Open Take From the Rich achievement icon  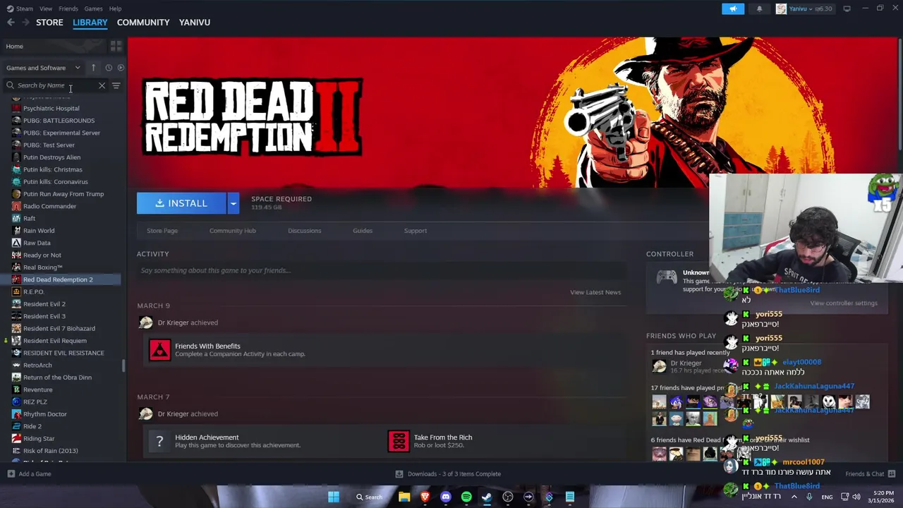[399, 442]
